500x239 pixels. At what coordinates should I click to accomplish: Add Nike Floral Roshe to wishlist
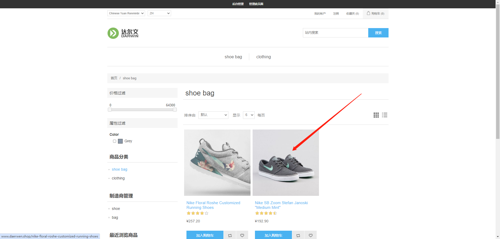tap(242, 235)
